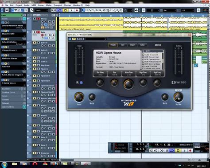210x168 pixels.
Task: Switch to the Edit tab in WizooVerb
Action: (123, 45)
